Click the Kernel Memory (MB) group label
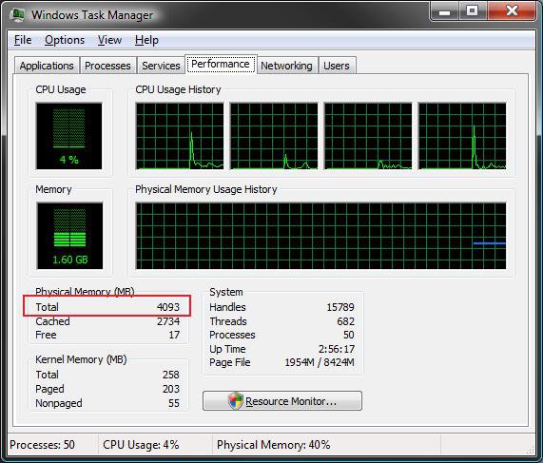 (x=81, y=359)
